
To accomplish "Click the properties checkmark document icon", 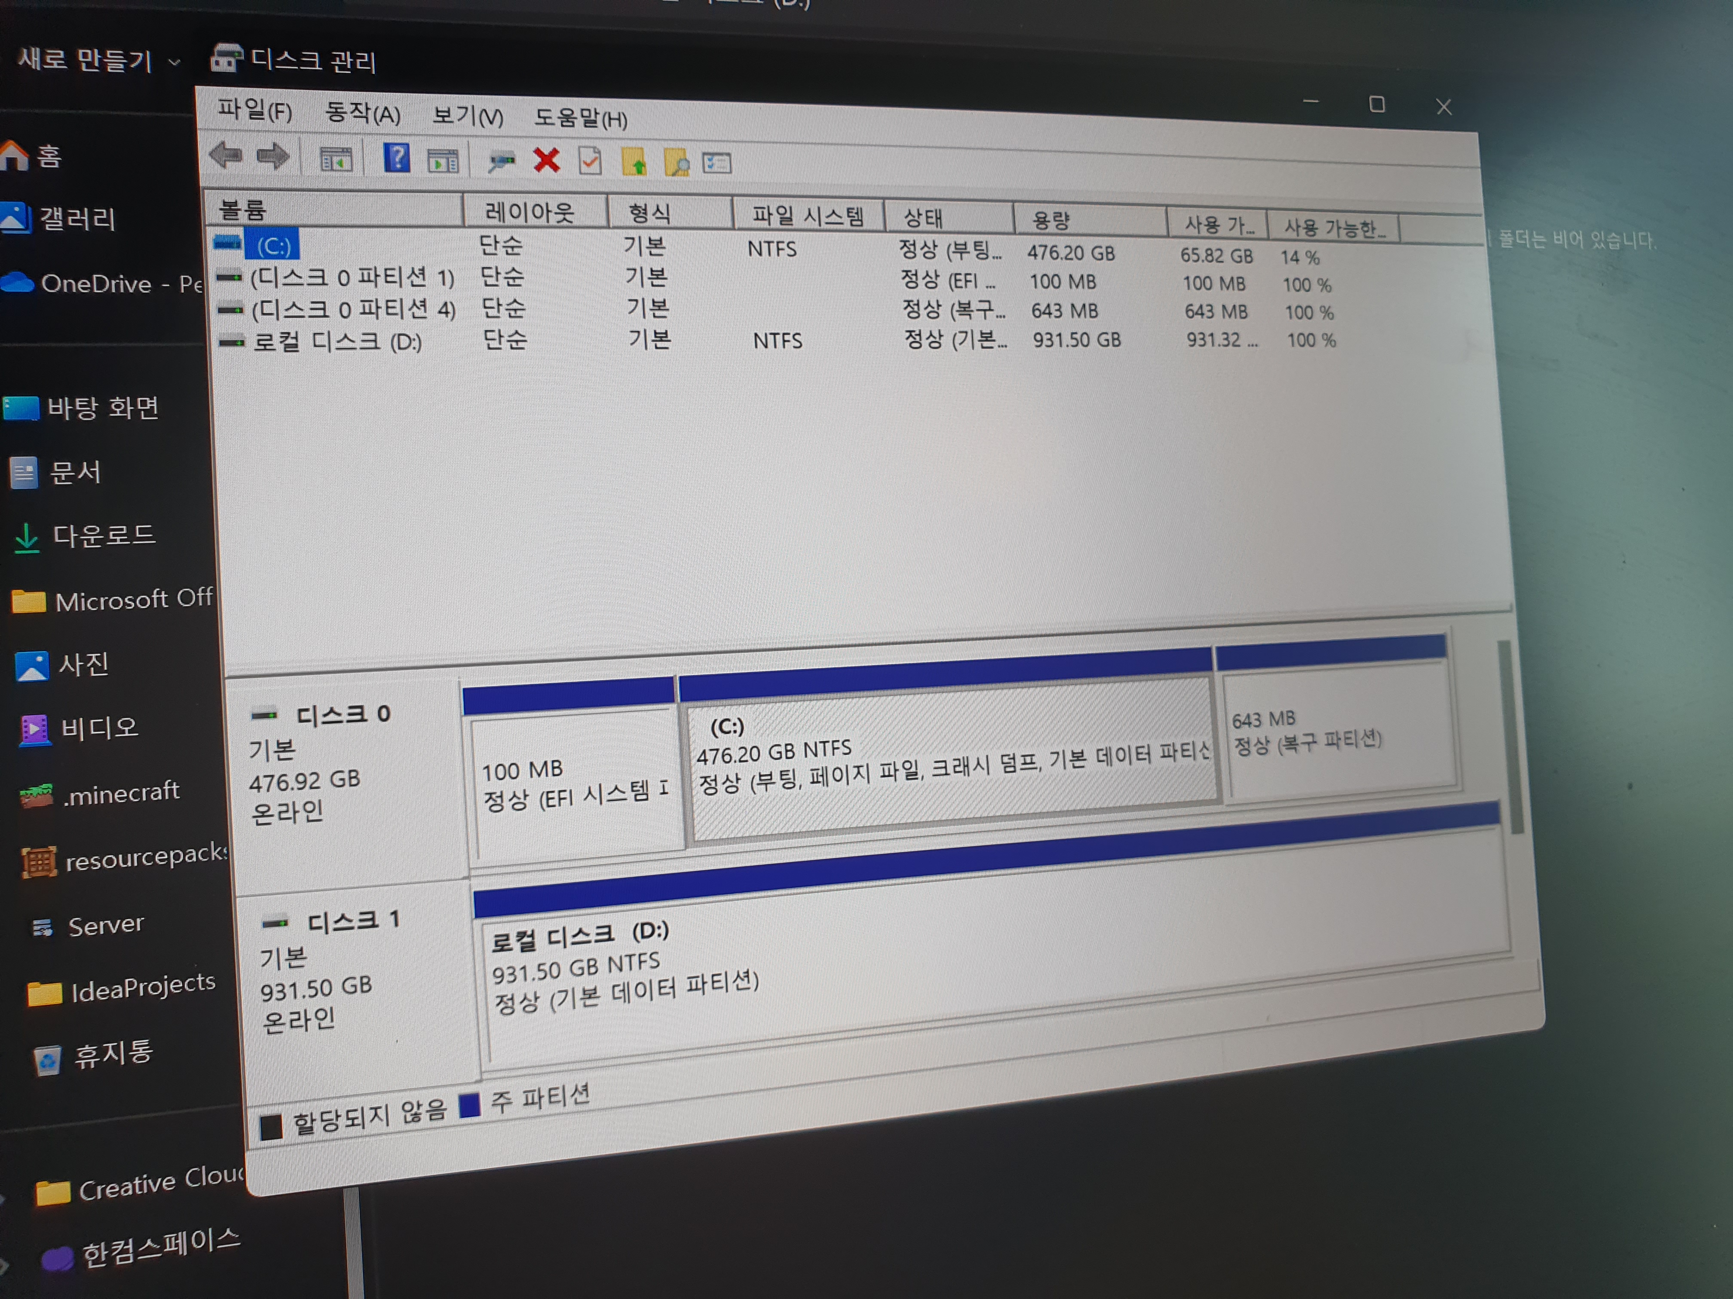I will click(x=589, y=161).
